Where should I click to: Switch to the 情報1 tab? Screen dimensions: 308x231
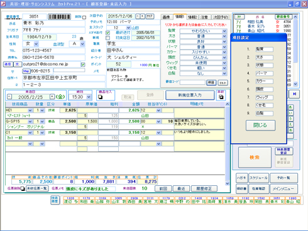point(179,17)
